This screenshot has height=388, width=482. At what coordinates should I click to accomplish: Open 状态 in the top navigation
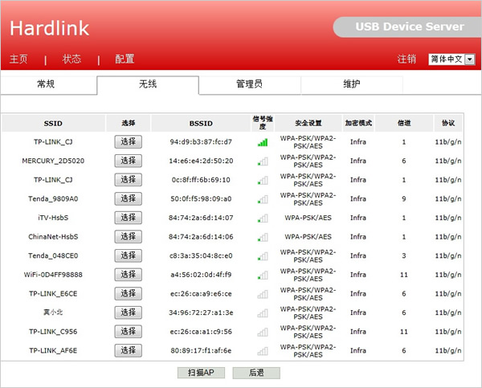pyautogui.click(x=71, y=59)
